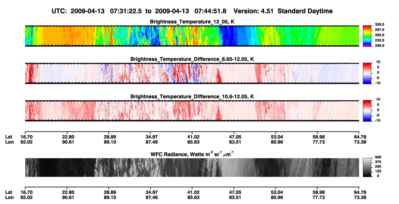Click the WFC Radiance panel title

coord(192,154)
